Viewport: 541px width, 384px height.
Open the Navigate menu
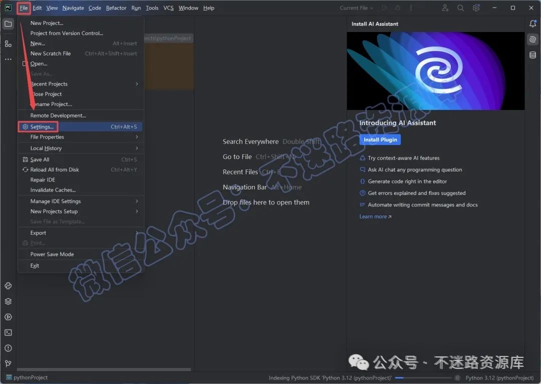click(73, 8)
